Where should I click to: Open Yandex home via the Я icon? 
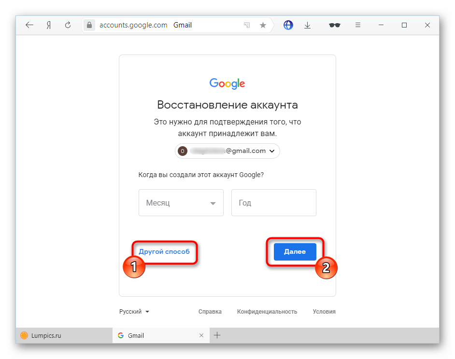[x=49, y=25]
